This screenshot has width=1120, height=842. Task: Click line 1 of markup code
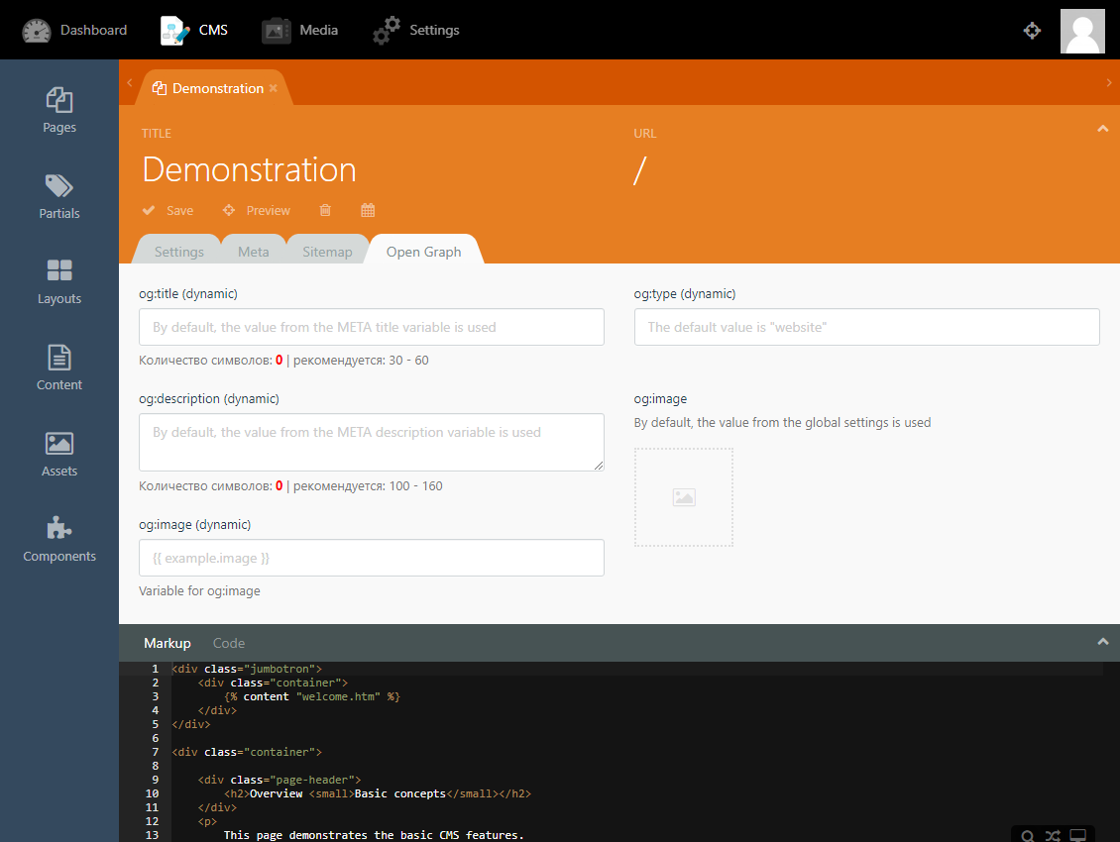coord(247,670)
